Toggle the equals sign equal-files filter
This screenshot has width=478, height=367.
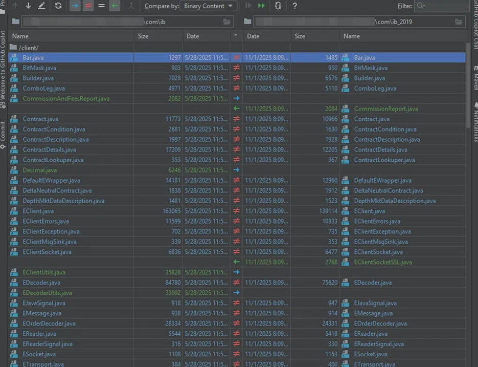(101, 6)
